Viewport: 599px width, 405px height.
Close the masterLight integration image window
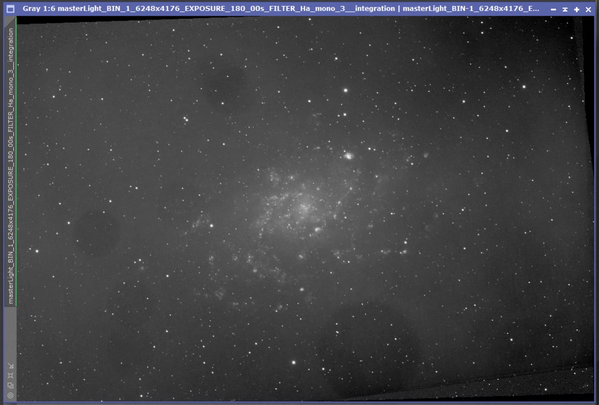point(588,9)
